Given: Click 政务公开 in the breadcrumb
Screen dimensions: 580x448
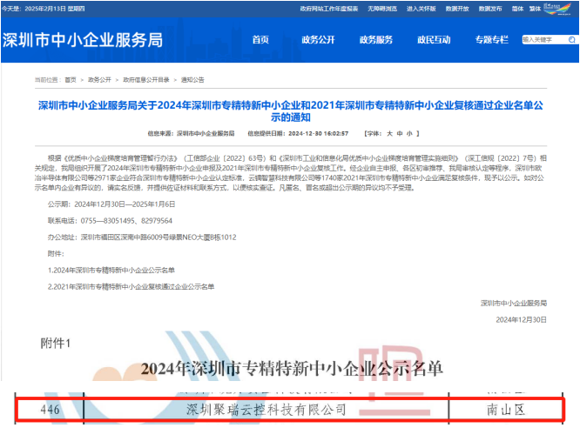Looking at the screenshot, I should 99,80.
